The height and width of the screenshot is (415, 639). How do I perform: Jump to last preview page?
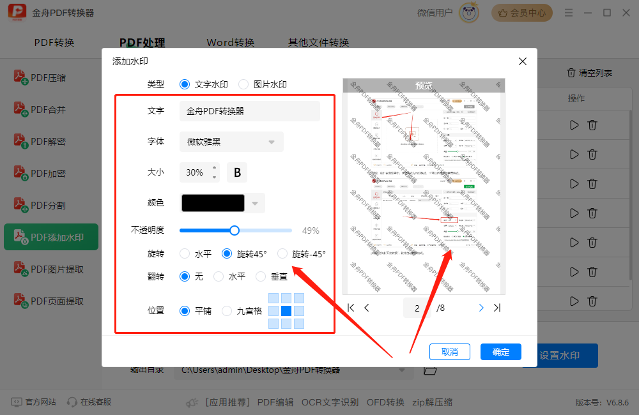point(497,308)
